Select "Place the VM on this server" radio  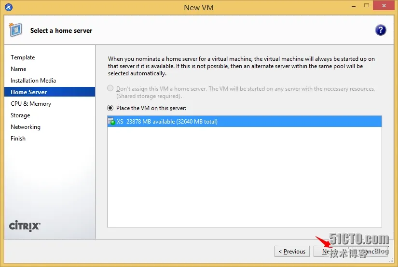110,108
